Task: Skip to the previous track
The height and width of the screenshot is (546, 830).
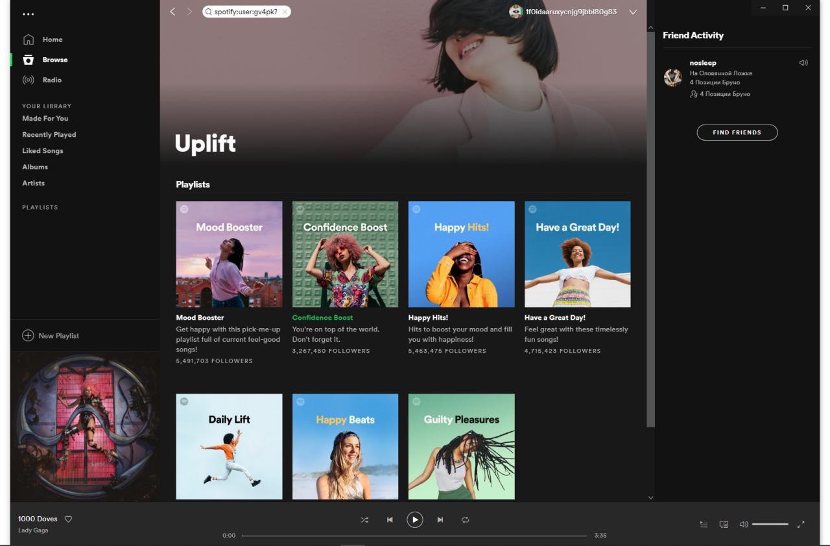Action: coord(390,519)
